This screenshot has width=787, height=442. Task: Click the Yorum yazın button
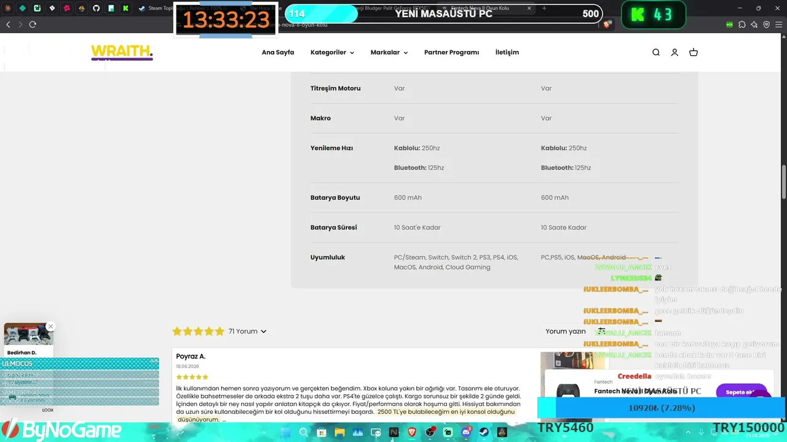click(x=565, y=331)
